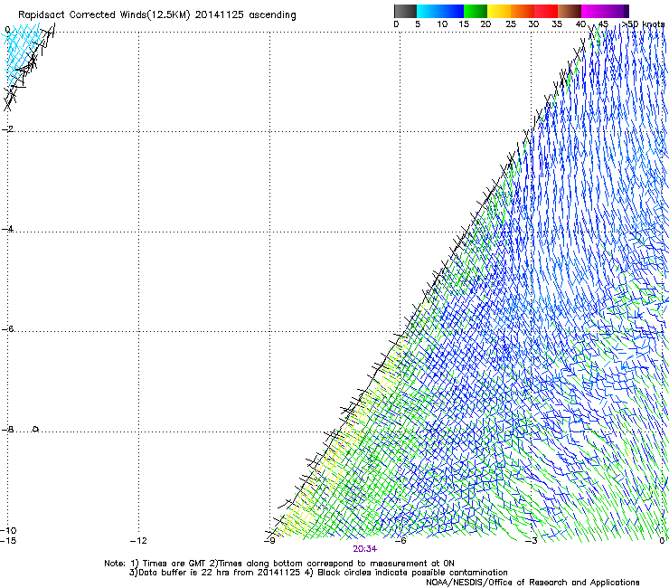This screenshot has height=588, width=669.
Task: Click the '20141125 ascending' date in title
Action: [245, 15]
